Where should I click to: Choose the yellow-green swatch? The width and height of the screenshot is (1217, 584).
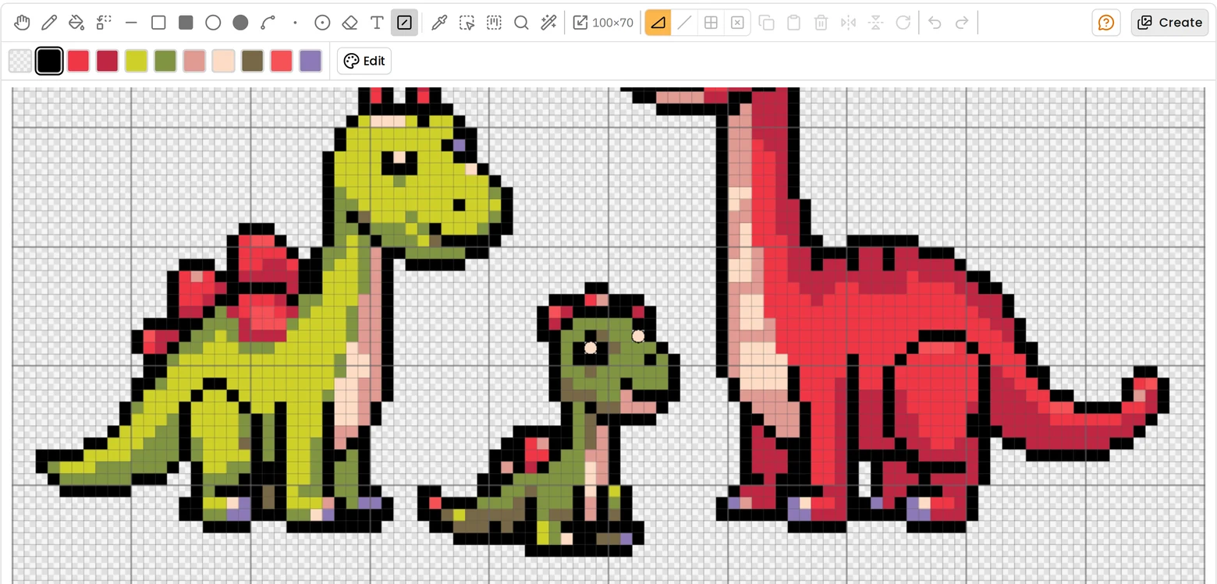pyautogui.click(x=137, y=61)
